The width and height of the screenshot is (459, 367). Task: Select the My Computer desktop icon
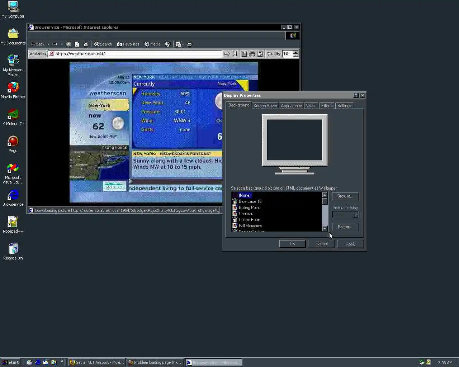pos(13,10)
